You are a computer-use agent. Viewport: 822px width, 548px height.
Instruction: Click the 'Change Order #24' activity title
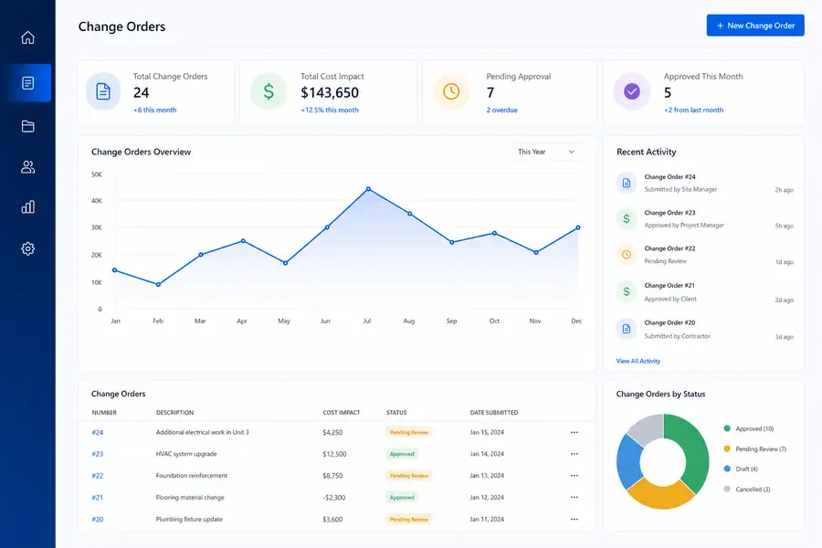tap(669, 176)
